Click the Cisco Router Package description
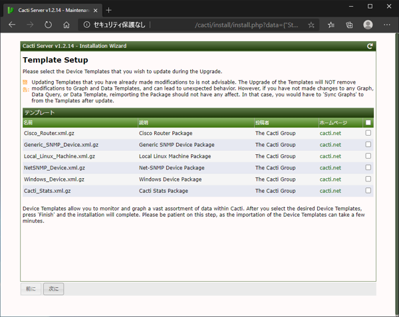 (166, 133)
